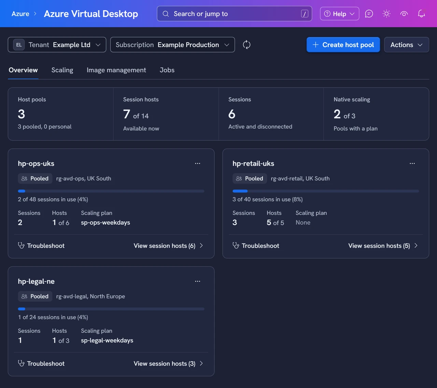This screenshot has height=388, width=437.
Task: Open the feedback chat bubble icon
Action: 369,14
